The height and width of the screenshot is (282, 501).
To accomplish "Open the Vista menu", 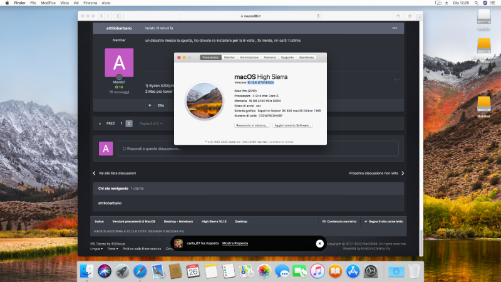I will click(x=65, y=3).
